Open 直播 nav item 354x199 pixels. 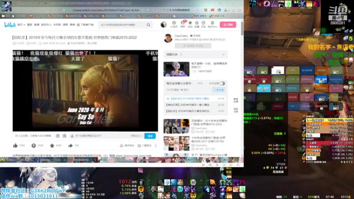[x=37, y=25]
